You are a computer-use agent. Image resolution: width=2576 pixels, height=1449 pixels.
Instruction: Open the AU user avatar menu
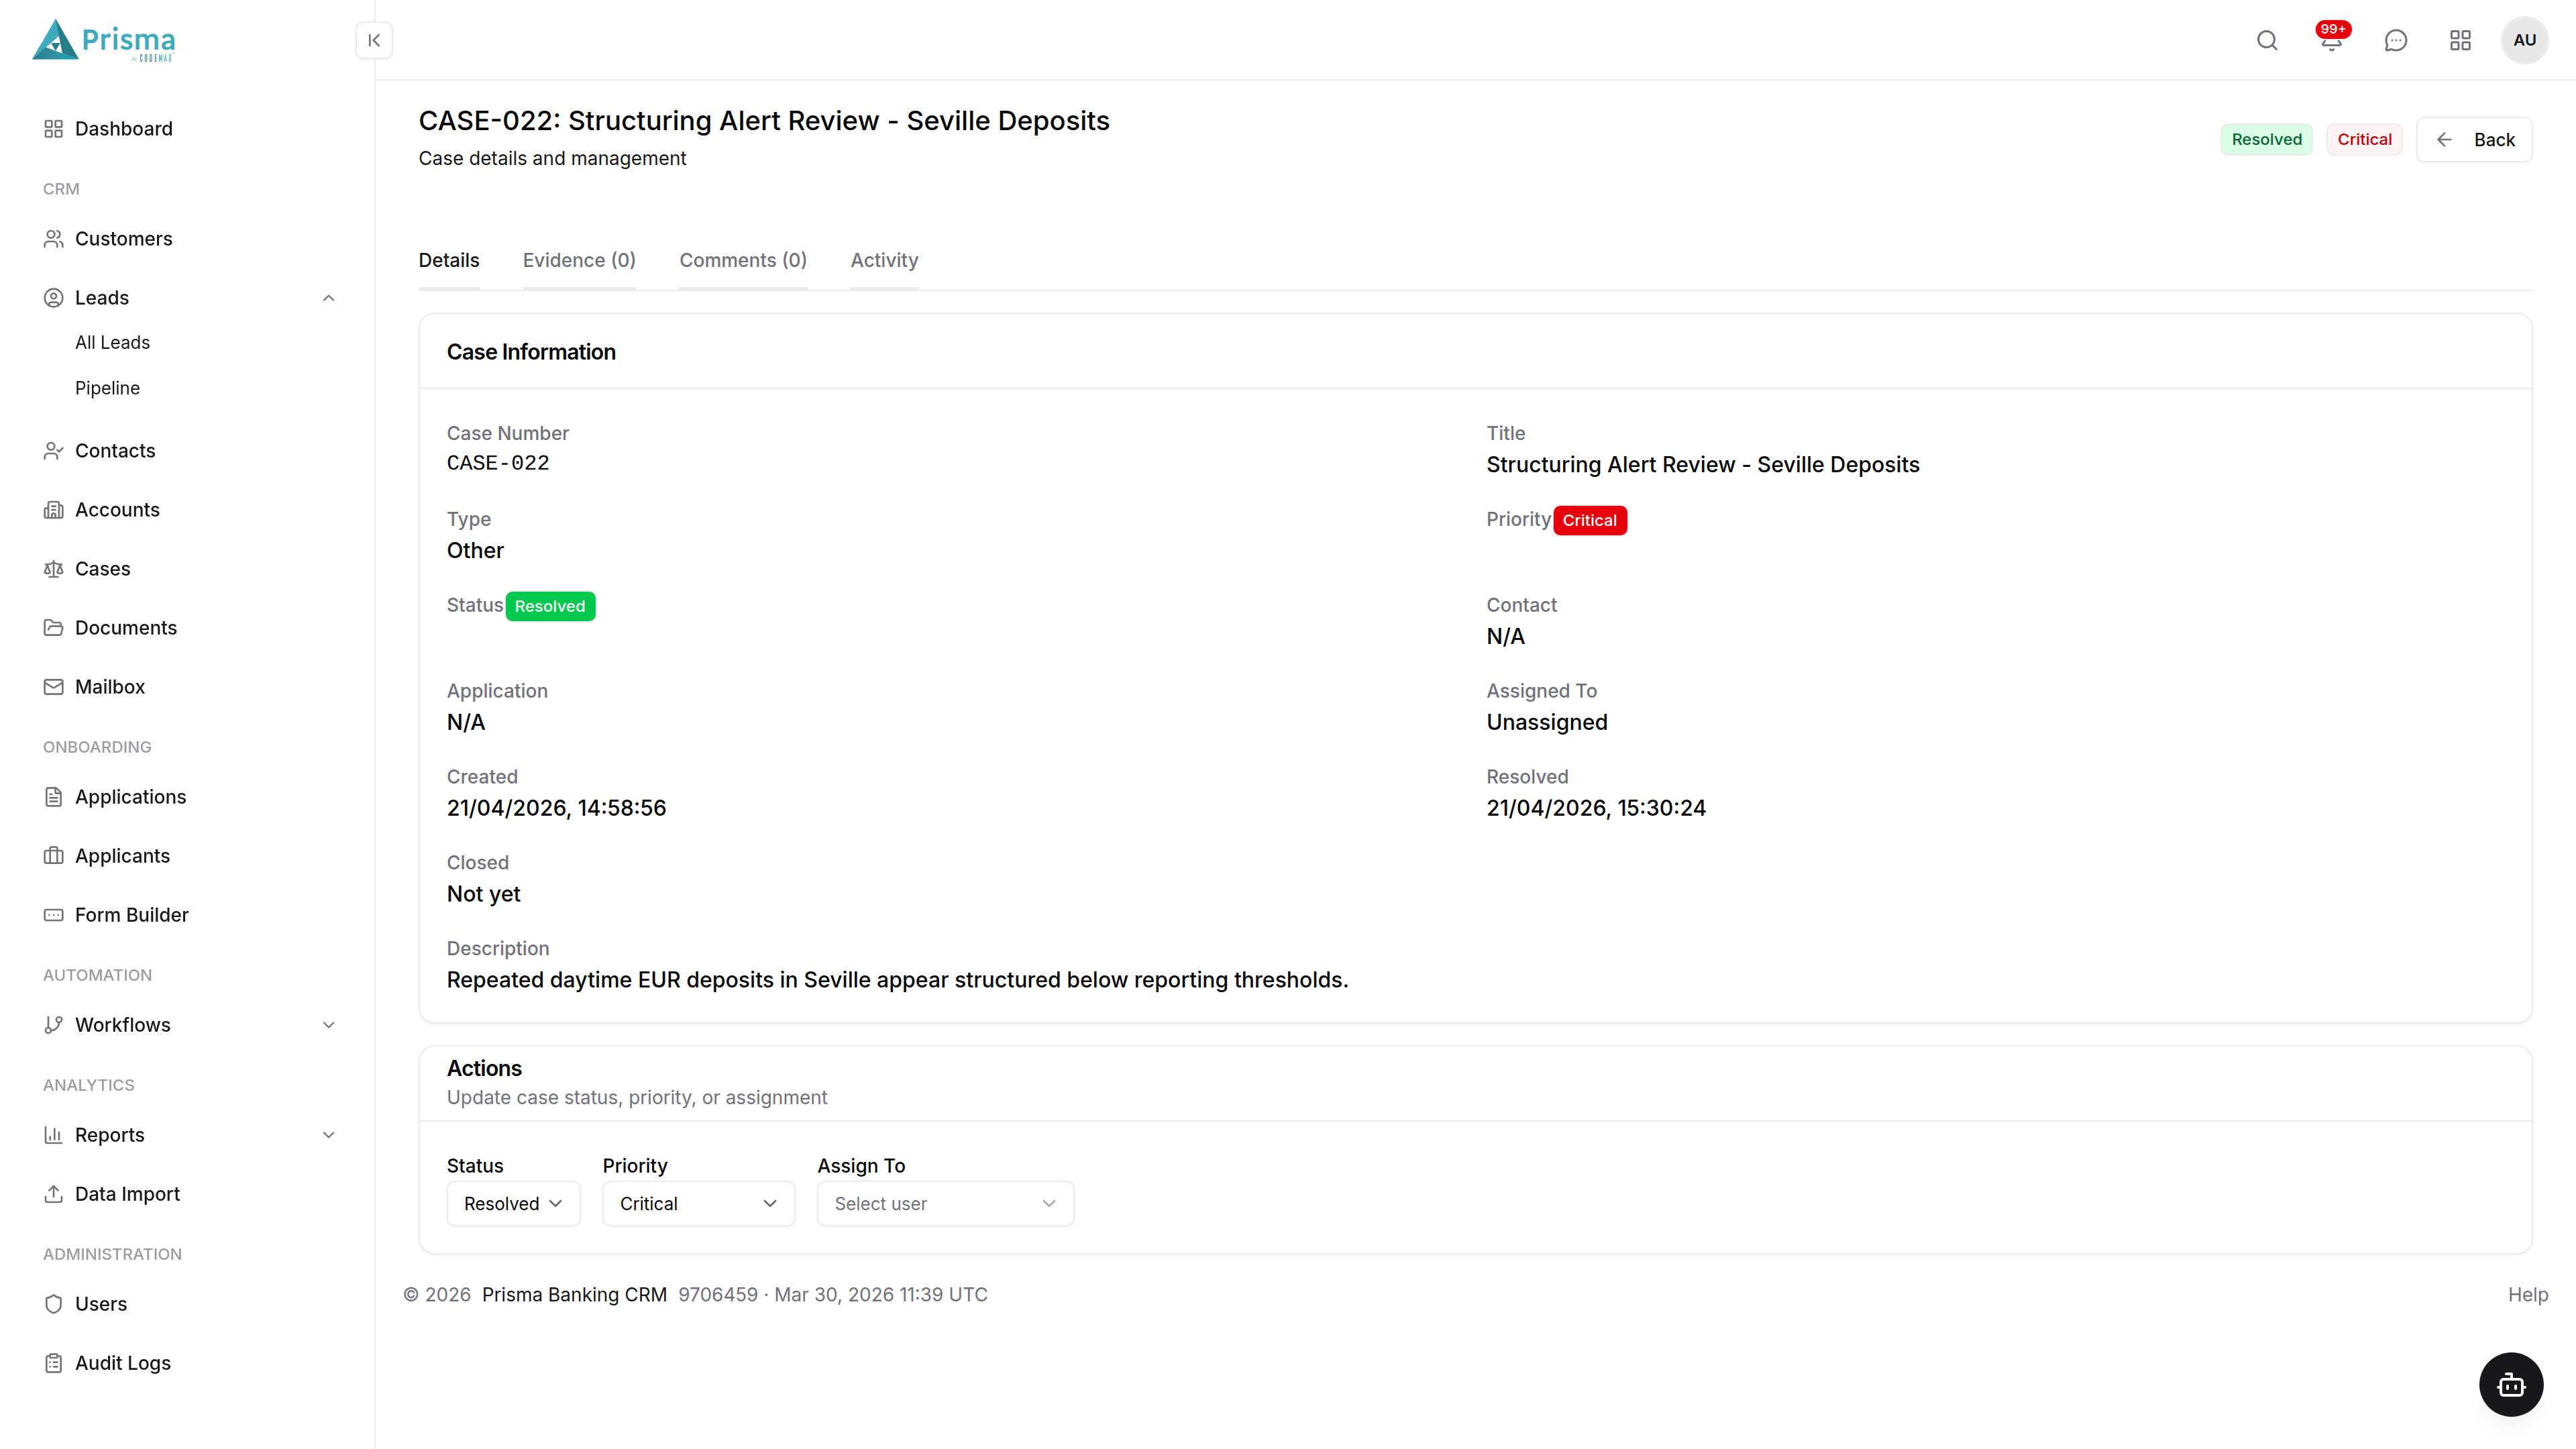coord(2524,40)
